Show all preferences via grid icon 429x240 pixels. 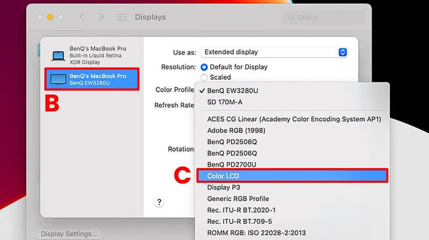[122, 17]
